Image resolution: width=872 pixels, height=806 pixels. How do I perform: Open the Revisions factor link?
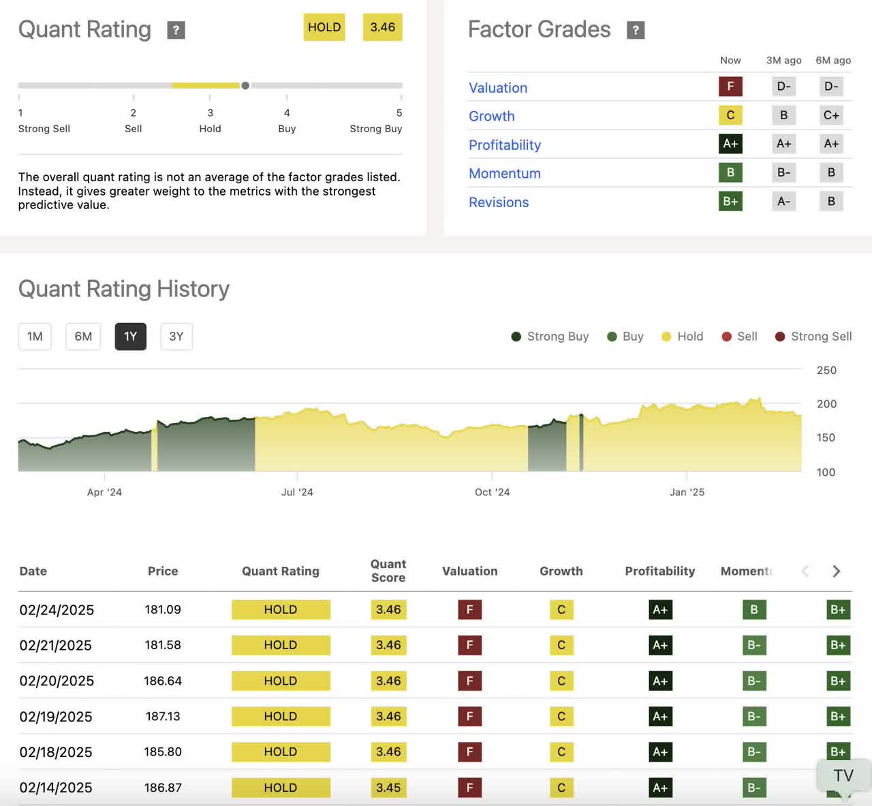click(499, 202)
